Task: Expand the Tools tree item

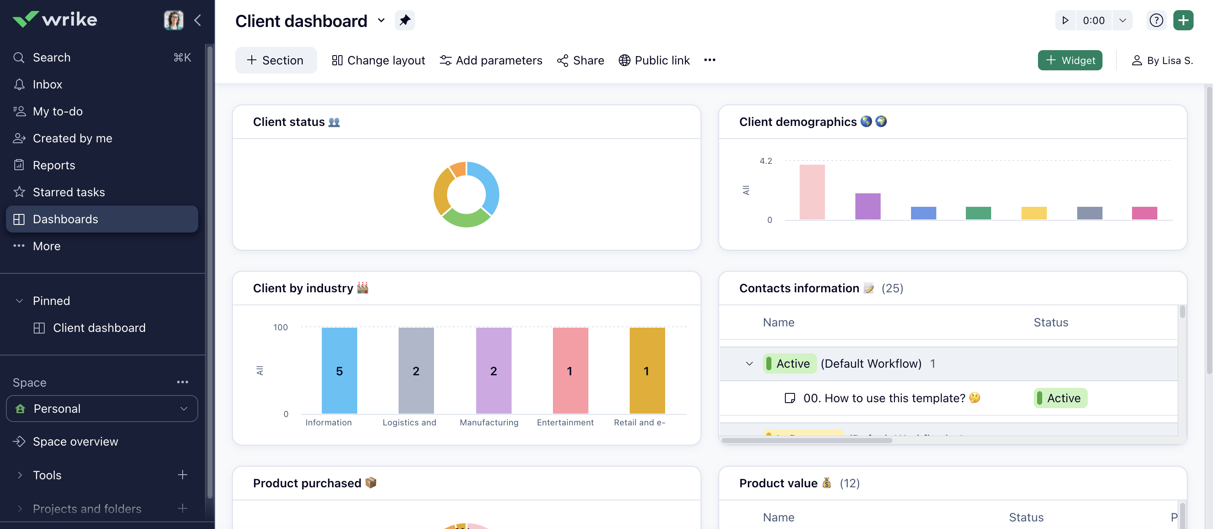Action: tap(19, 475)
